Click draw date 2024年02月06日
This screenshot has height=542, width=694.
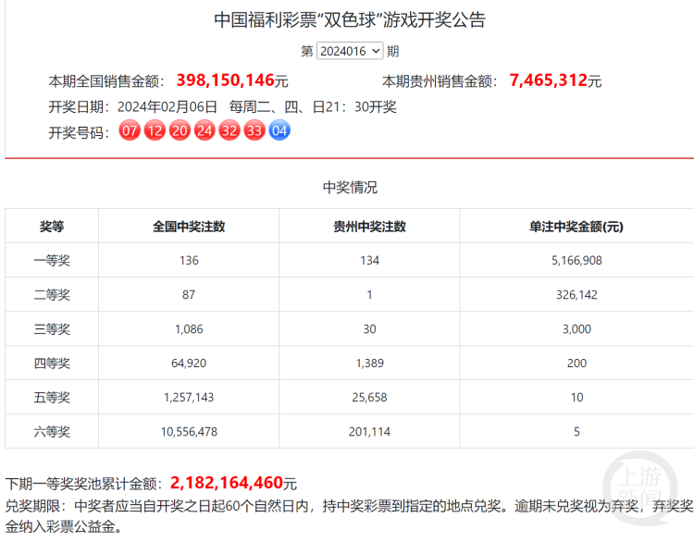[x=167, y=106]
